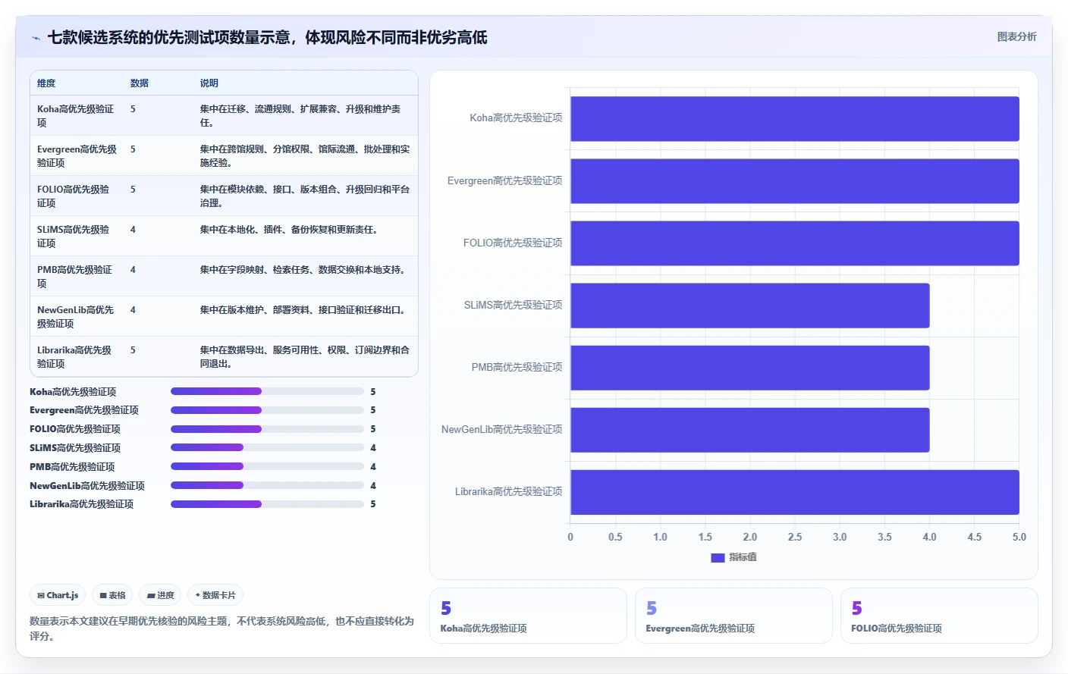Click the 数据 column header
The height and width of the screenshot is (674, 1068).
point(140,83)
